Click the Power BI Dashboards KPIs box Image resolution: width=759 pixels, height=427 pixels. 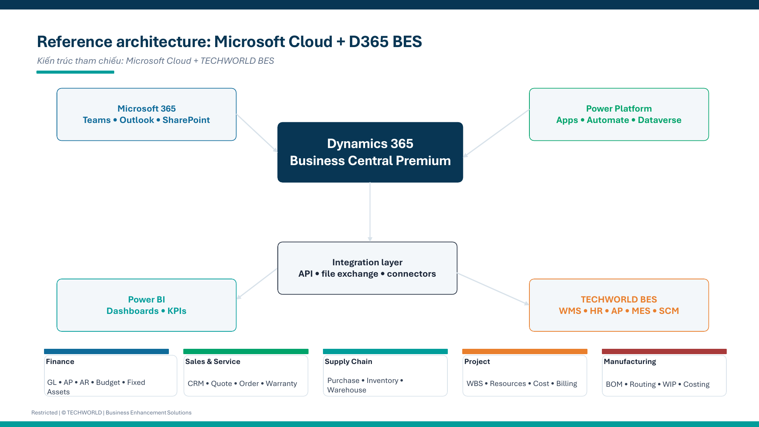point(146,305)
